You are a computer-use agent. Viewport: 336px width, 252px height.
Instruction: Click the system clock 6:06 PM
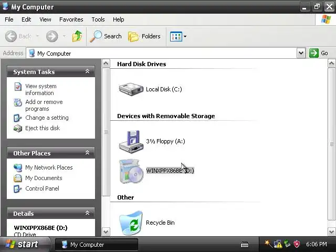(x=317, y=244)
